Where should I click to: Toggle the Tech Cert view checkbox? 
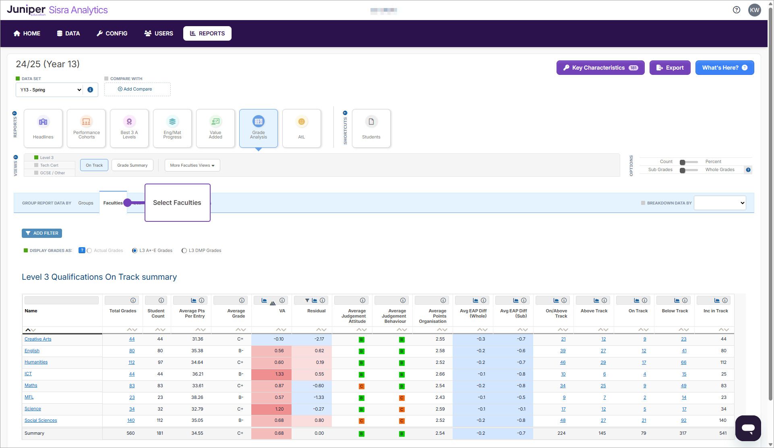(x=36, y=165)
